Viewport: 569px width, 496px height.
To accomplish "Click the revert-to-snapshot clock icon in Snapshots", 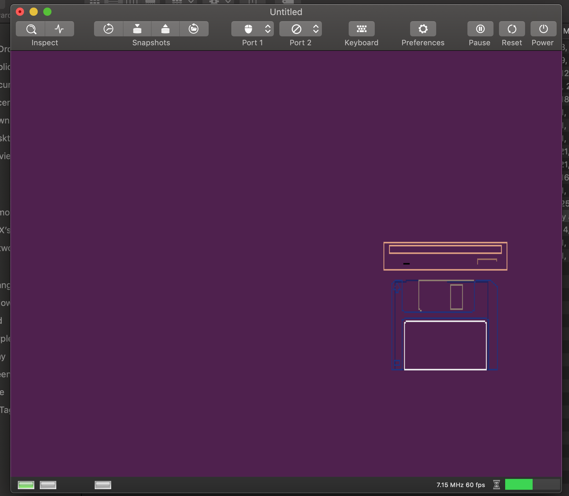I will 108,29.
